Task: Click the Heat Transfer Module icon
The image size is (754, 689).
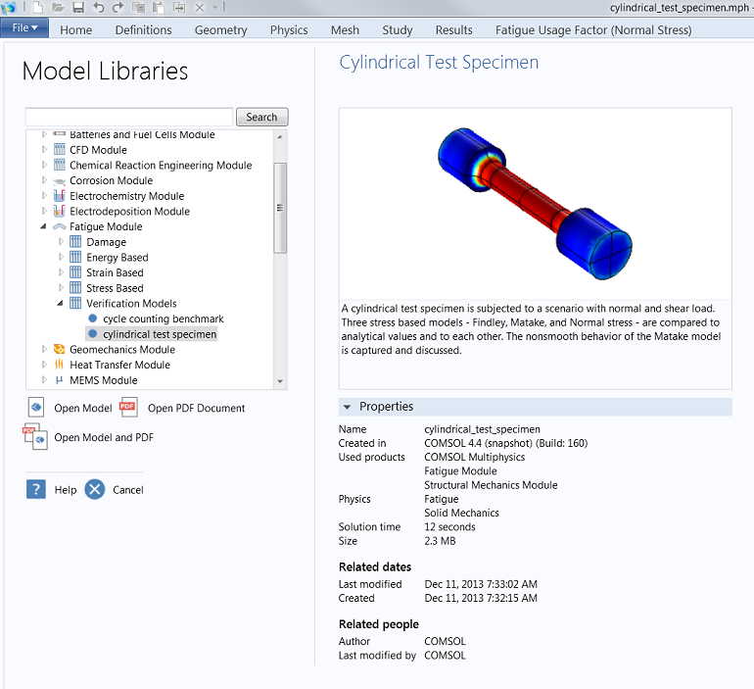Action: pos(59,365)
